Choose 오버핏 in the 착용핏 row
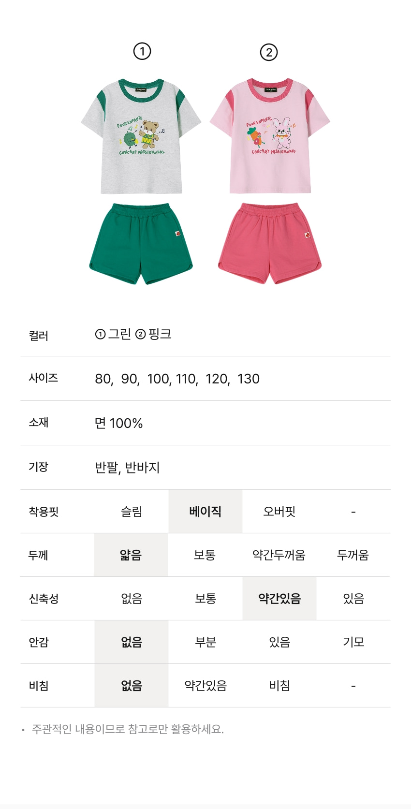 point(279,511)
